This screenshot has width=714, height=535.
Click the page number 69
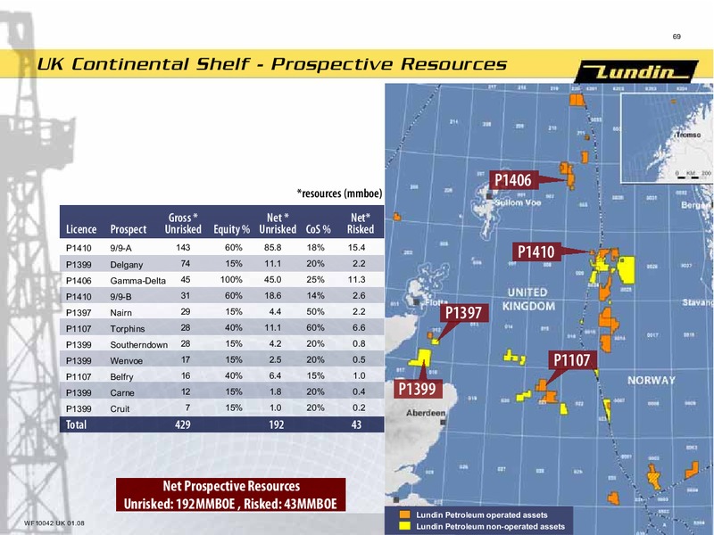tap(677, 37)
